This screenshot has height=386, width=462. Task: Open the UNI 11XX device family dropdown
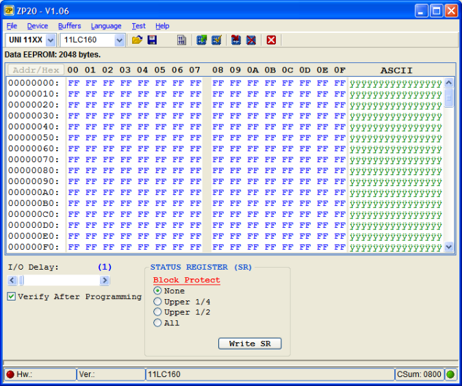click(51, 40)
